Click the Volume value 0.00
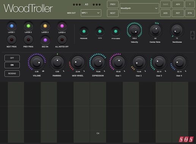 (37, 72)
